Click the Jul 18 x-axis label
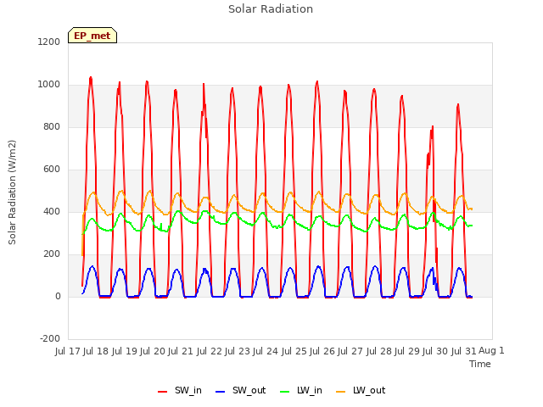 [96, 351]
